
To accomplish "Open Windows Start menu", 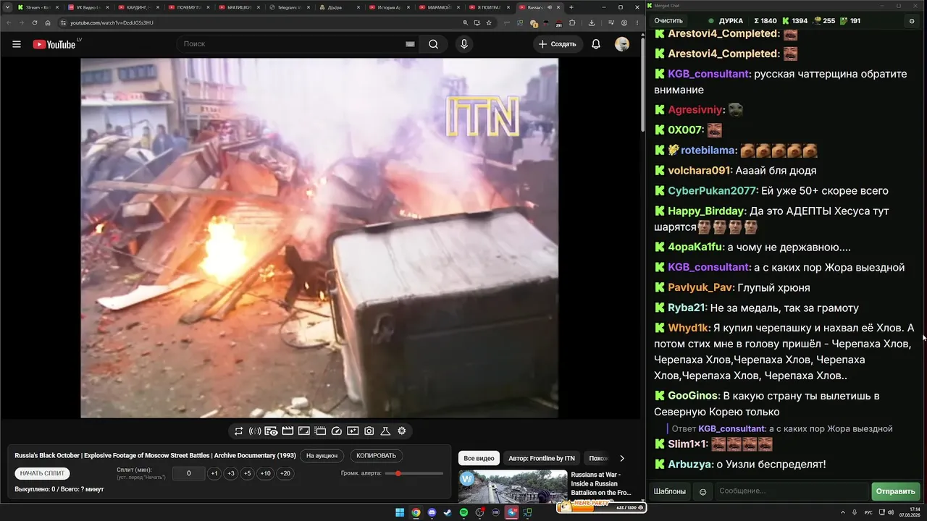I will (400, 512).
